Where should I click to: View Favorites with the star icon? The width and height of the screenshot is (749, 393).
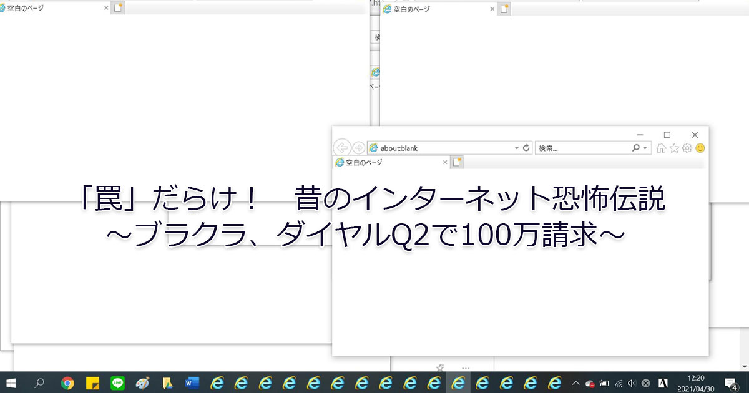pos(674,147)
